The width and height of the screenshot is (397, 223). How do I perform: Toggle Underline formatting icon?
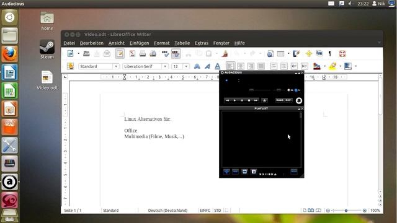(x=218, y=66)
